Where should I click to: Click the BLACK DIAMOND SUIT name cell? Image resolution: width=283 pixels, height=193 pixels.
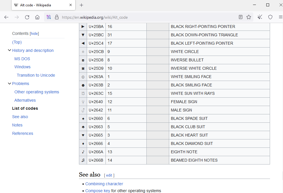[x=219, y=143]
